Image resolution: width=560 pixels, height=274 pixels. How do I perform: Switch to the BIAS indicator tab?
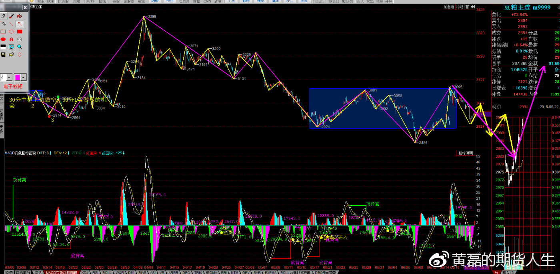pyautogui.click(x=142, y=272)
